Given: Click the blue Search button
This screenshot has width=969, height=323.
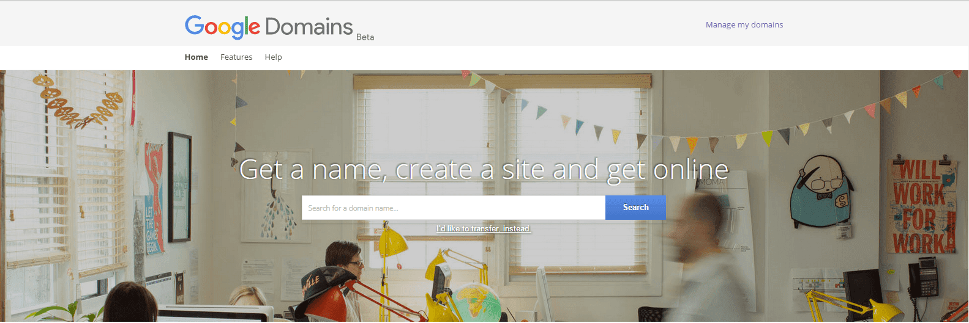Looking at the screenshot, I should pyautogui.click(x=635, y=208).
